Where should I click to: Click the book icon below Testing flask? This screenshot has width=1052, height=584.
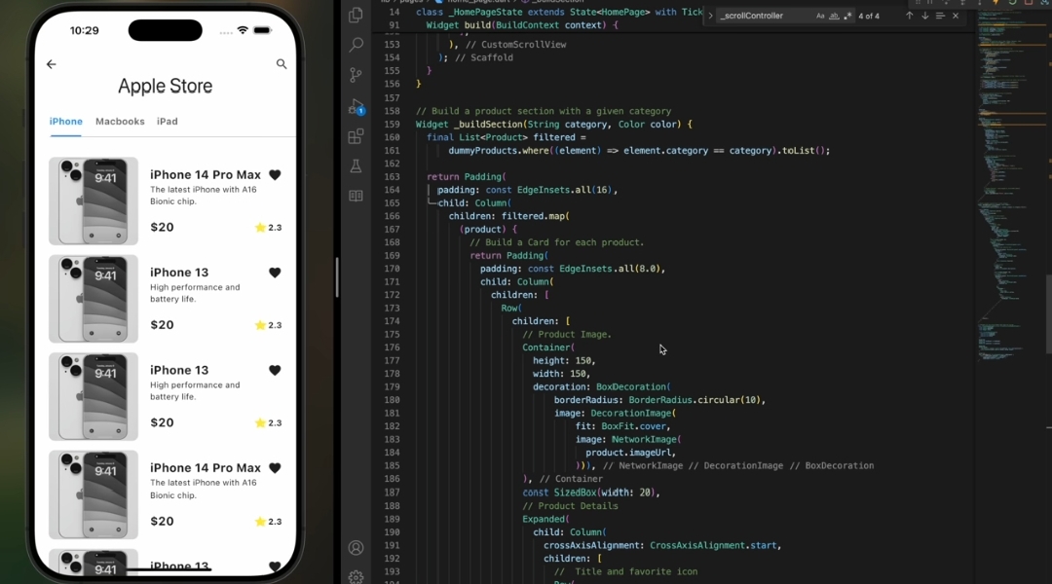click(356, 196)
